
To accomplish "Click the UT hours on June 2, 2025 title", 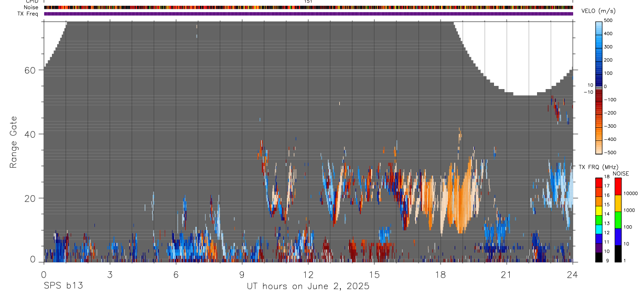I will [308, 287].
